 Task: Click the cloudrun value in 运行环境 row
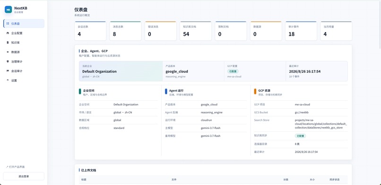pyautogui.click(x=206, y=120)
